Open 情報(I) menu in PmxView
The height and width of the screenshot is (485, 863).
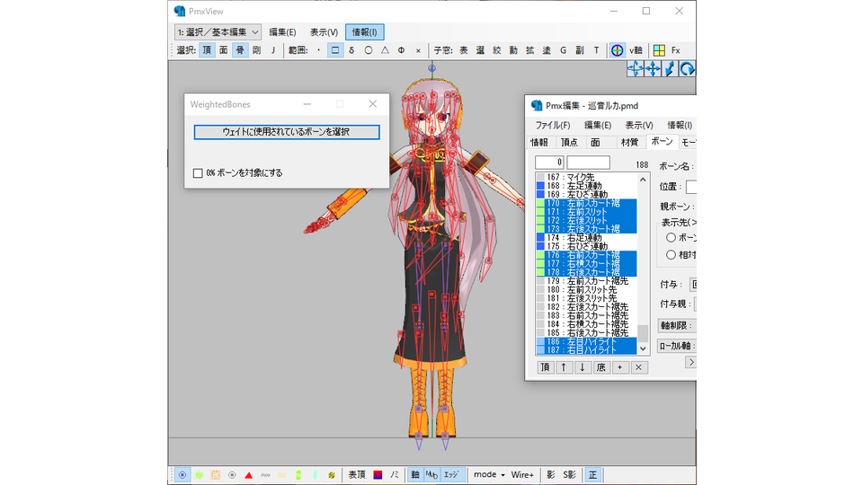(364, 32)
